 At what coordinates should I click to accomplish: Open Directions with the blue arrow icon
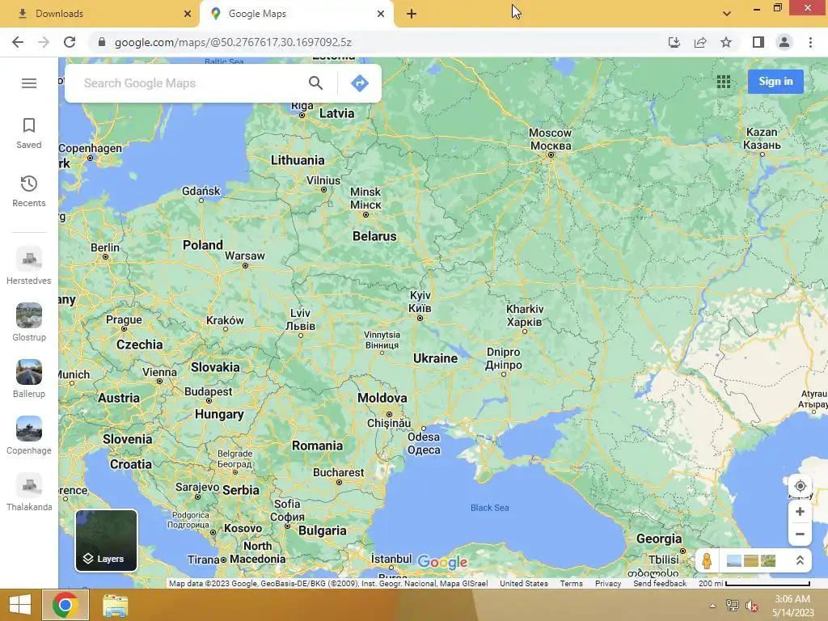360,83
